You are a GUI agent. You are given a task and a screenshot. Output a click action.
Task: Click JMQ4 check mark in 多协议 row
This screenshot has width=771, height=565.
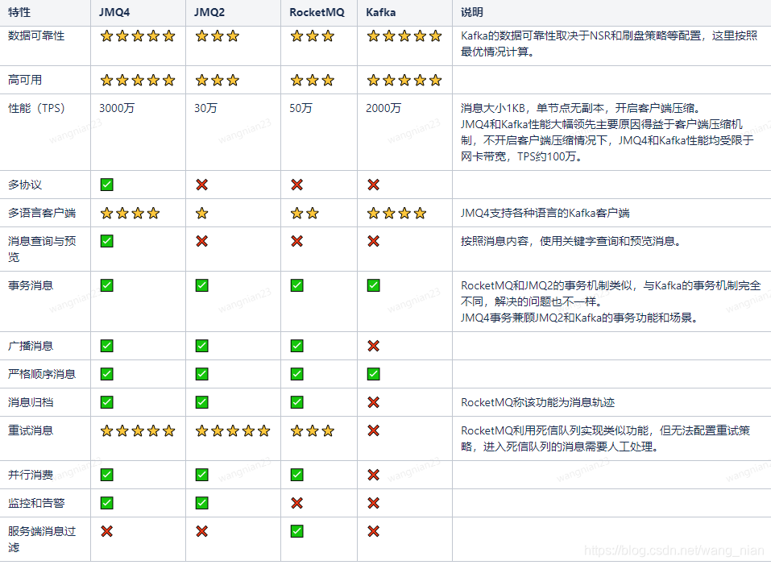(106, 185)
